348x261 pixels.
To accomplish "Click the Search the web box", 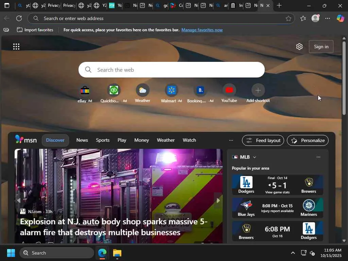I will point(172,70).
